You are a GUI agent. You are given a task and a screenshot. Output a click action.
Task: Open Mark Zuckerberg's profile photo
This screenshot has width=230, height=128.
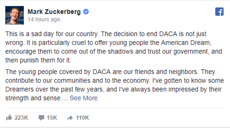(x=15, y=15)
